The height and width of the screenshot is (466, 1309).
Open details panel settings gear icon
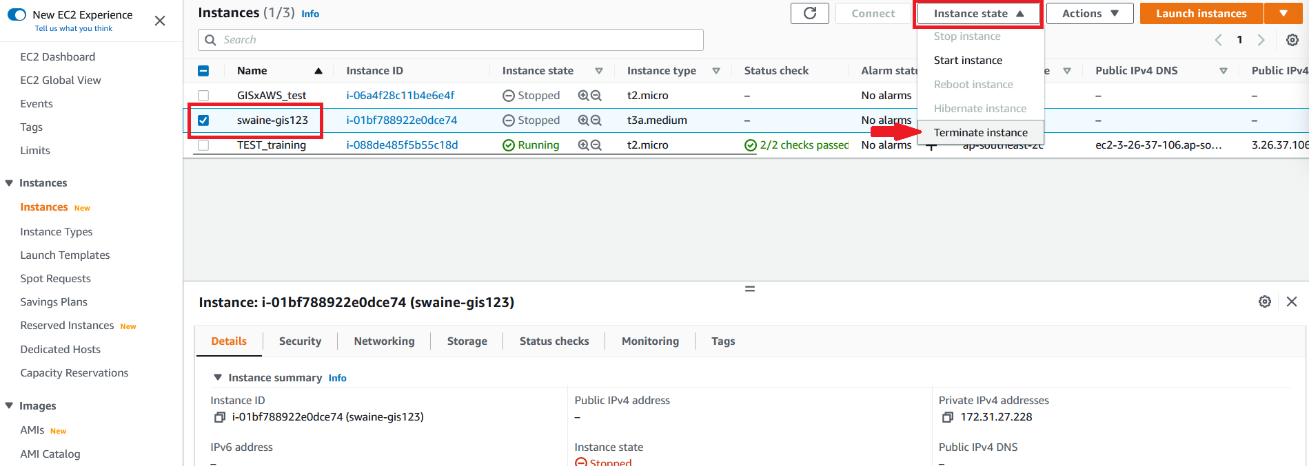coord(1265,301)
